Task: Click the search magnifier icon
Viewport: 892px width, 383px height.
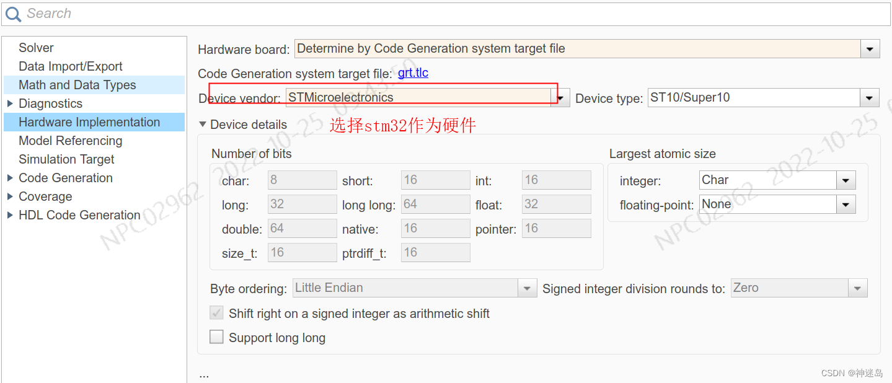Action: pos(13,14)
